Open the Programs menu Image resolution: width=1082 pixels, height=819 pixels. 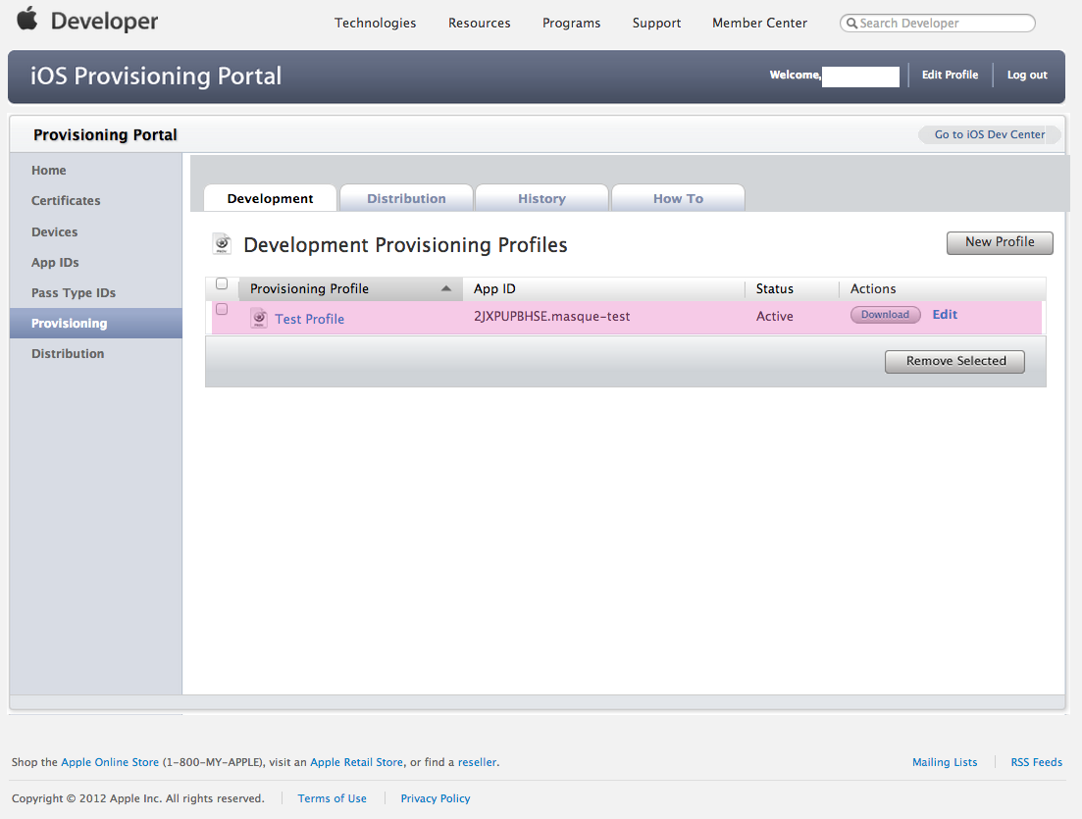[x=571, y=23]
